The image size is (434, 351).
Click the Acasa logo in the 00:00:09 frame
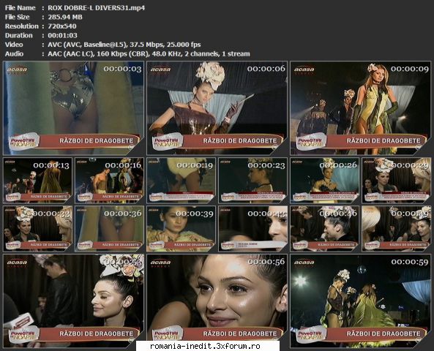pyautogui.click(x=304, y=69)
